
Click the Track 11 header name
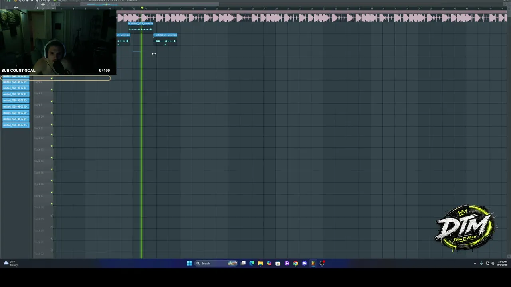39,128
